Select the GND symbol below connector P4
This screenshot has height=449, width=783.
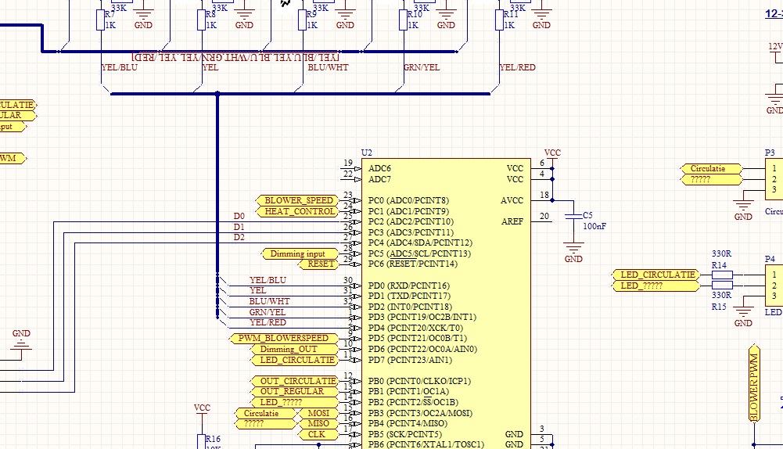click(x=743, y=316)
